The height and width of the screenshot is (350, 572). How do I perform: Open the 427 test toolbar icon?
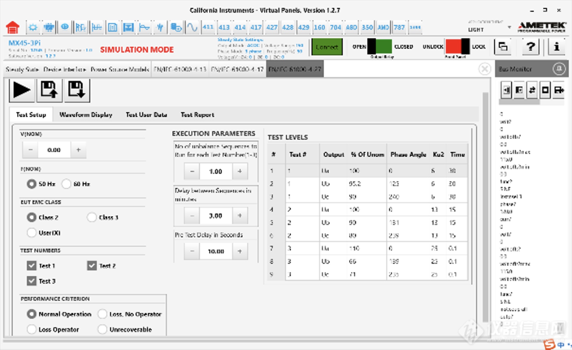click(272, 27)
